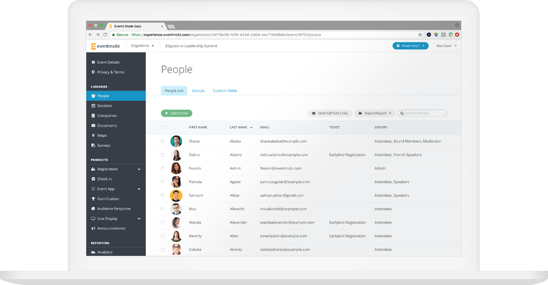This screenshot has height=285, width=548.
Task: Click the Check In icon
Action: [93, 178]
